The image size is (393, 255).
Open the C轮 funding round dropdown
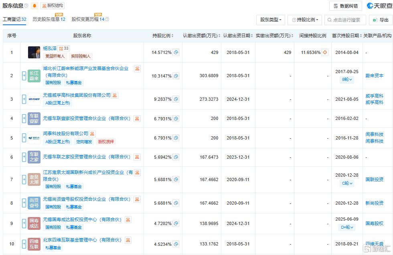[347, 183]
